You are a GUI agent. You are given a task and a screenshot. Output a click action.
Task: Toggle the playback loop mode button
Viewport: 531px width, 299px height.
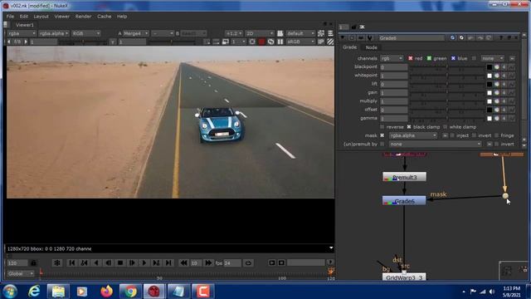pos(248,262)
